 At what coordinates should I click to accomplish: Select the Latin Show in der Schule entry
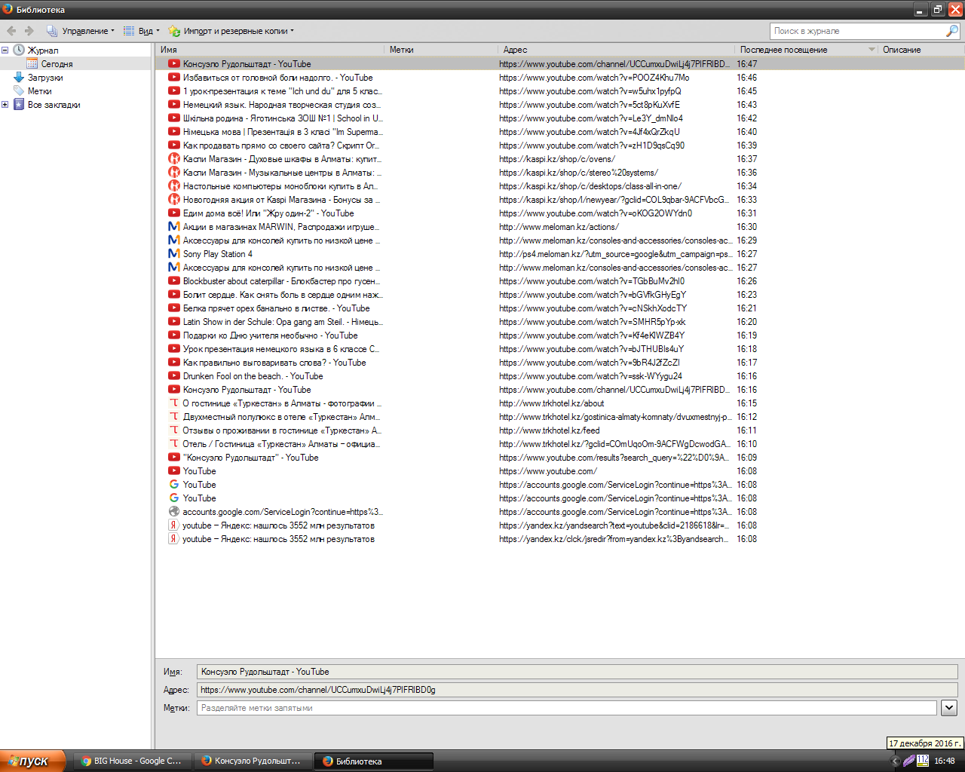pyautogui.click(x=559, y=322)
